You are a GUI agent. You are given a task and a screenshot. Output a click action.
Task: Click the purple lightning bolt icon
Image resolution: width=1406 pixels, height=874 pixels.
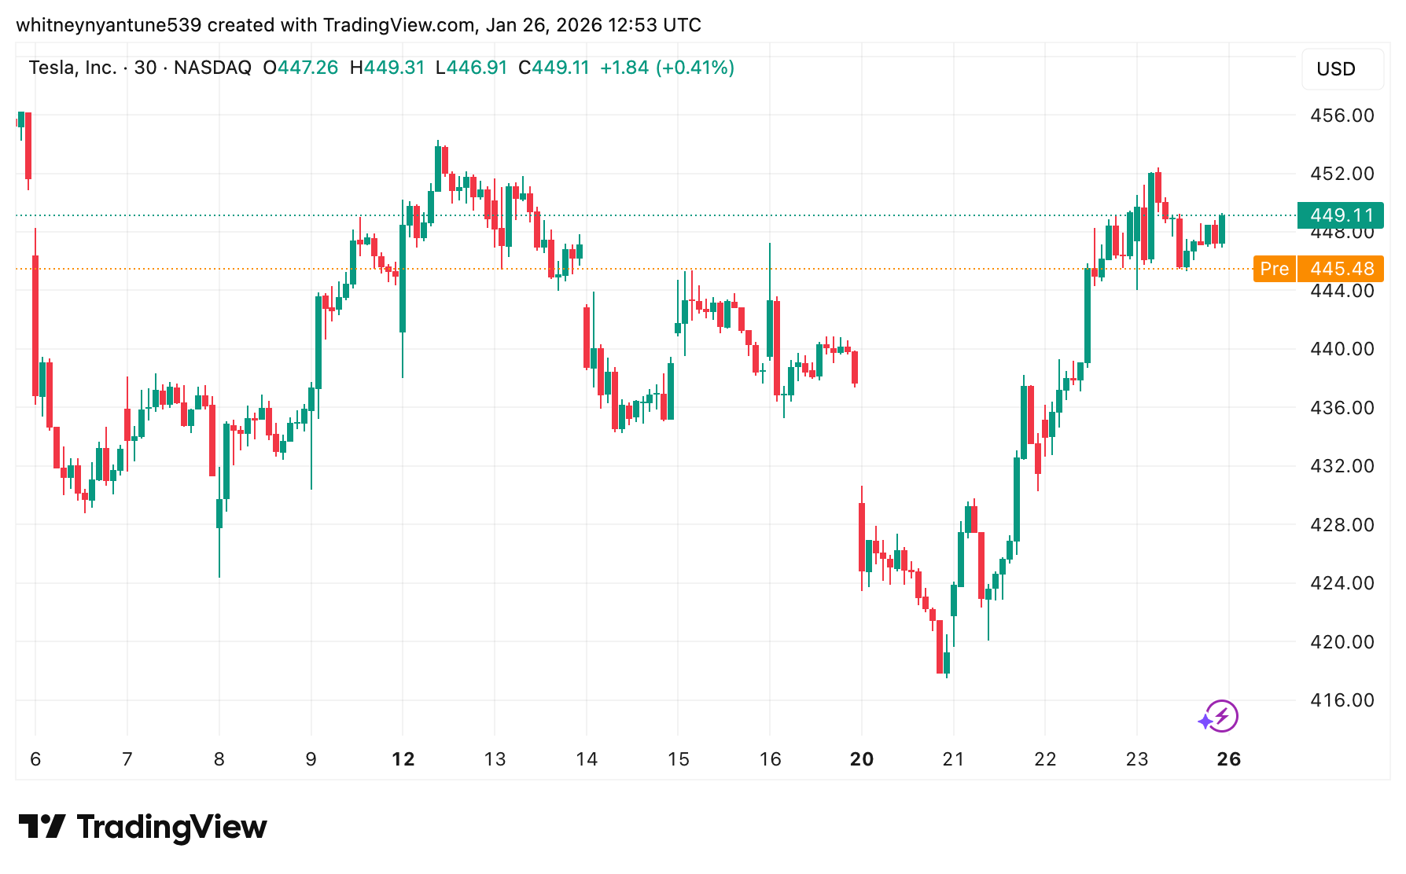tap(1220, 716)
